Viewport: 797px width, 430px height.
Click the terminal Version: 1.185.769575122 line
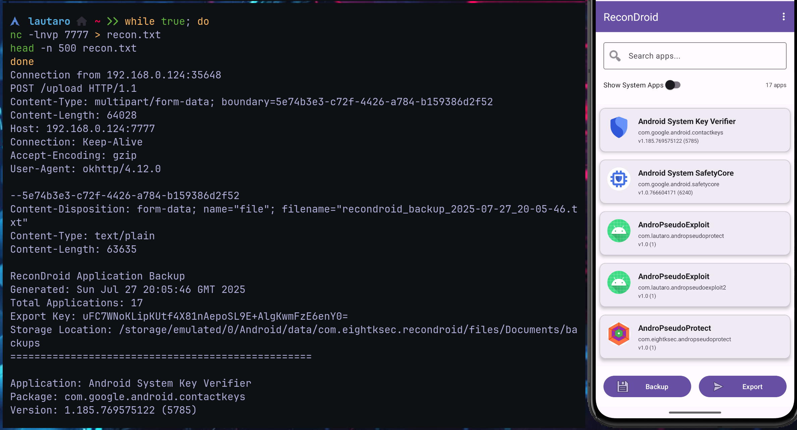[103, 410]
